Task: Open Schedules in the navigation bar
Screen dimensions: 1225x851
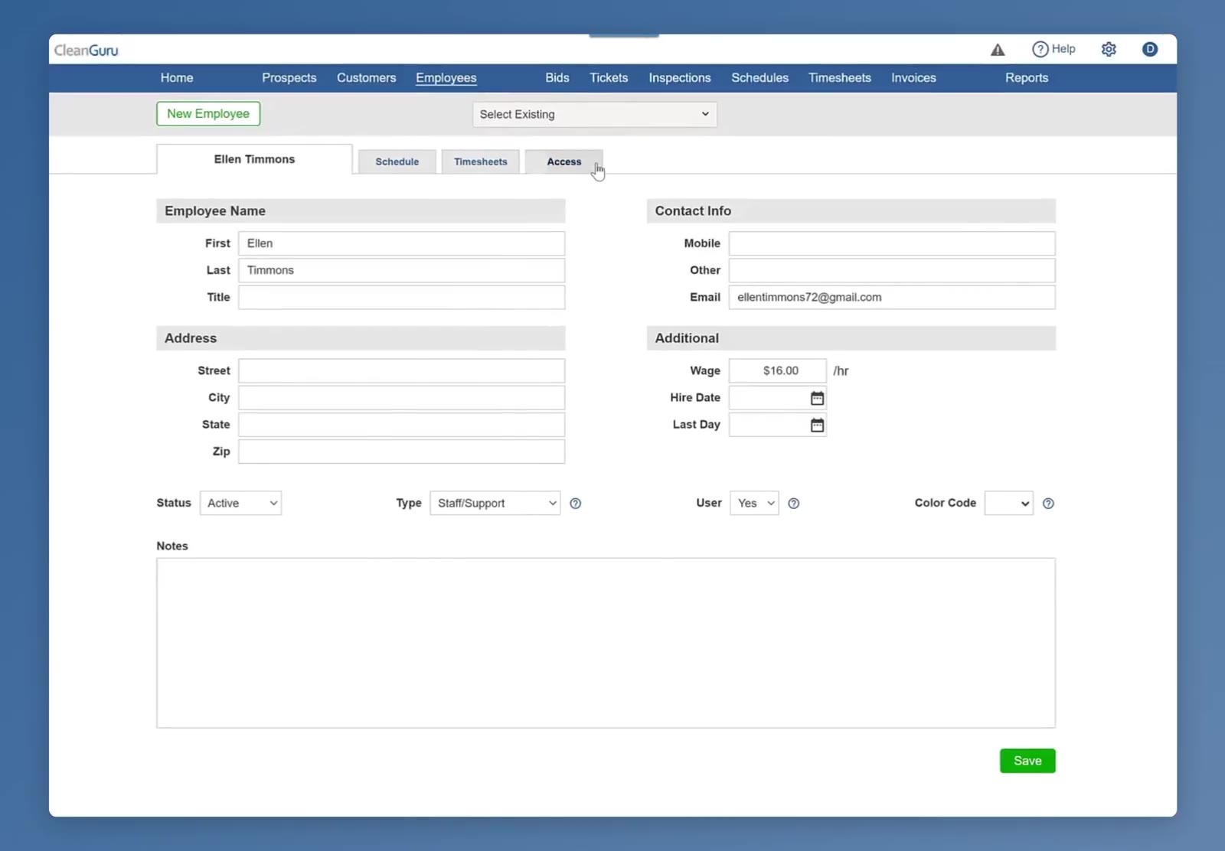Action: (759, 78)
